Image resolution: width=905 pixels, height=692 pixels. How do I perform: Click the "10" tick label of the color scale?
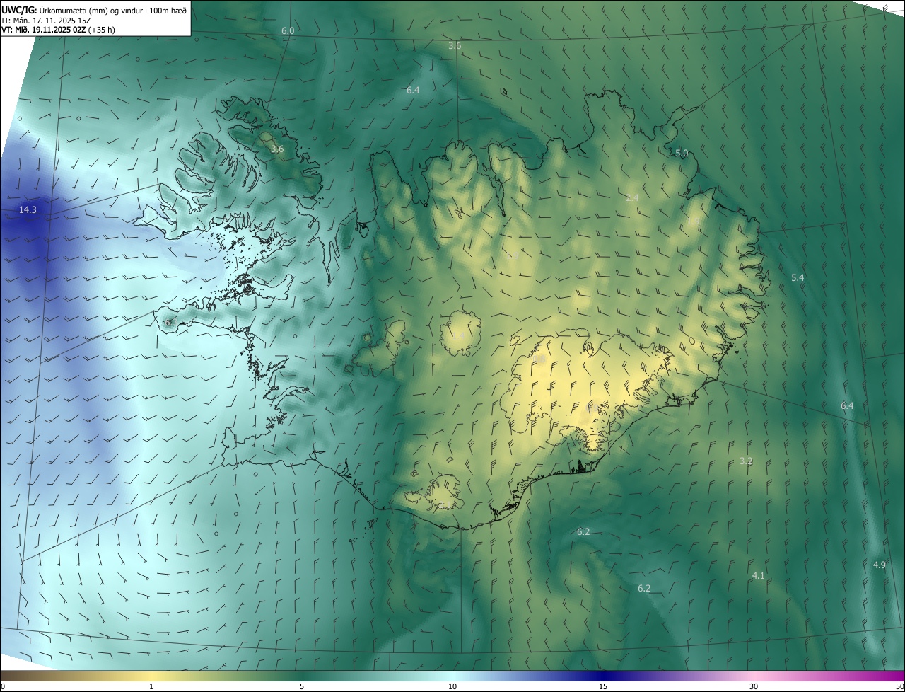(x=452, y=687)
